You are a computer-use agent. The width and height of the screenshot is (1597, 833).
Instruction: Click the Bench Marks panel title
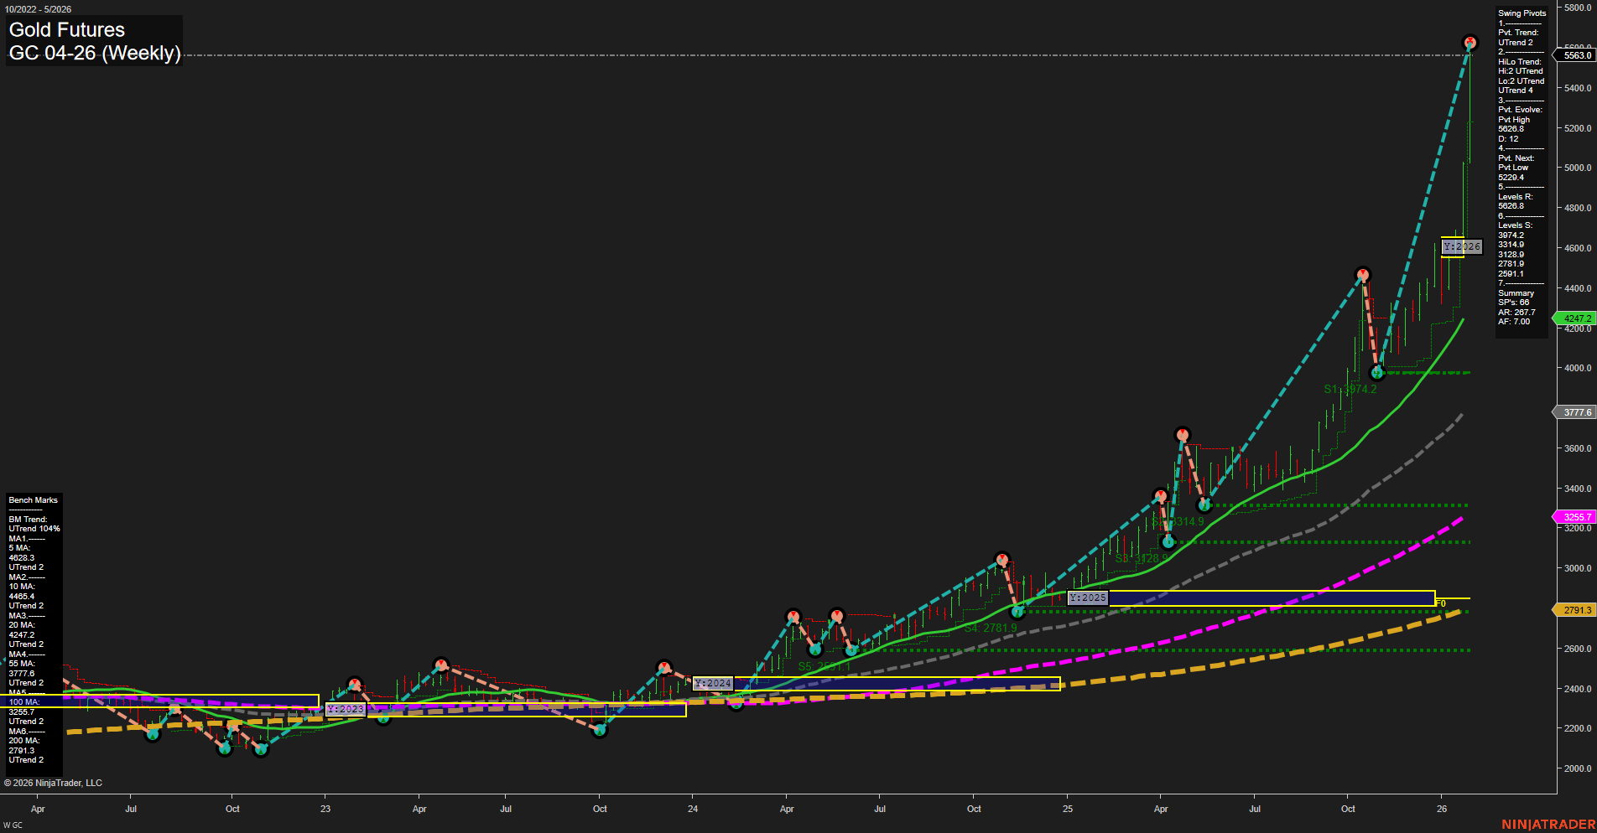[x=33, y=499]
